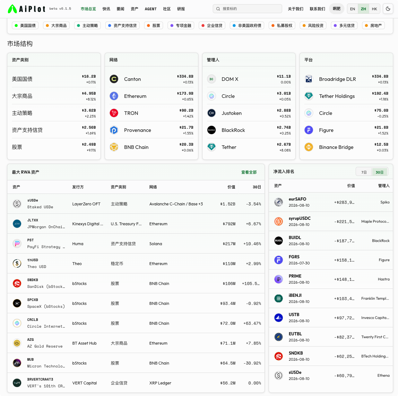Screen dimensions: 398x396
Task: Toggle the 大宗商品 category chip
Action: coord(56,26)
